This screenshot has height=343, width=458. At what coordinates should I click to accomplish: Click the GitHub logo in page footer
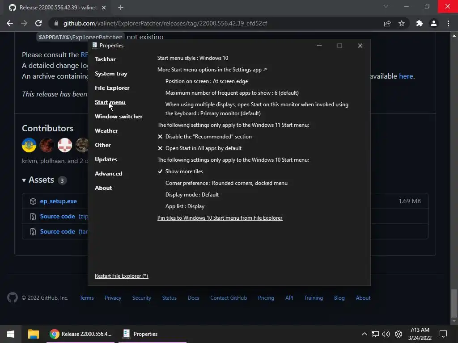coord(12,297)
